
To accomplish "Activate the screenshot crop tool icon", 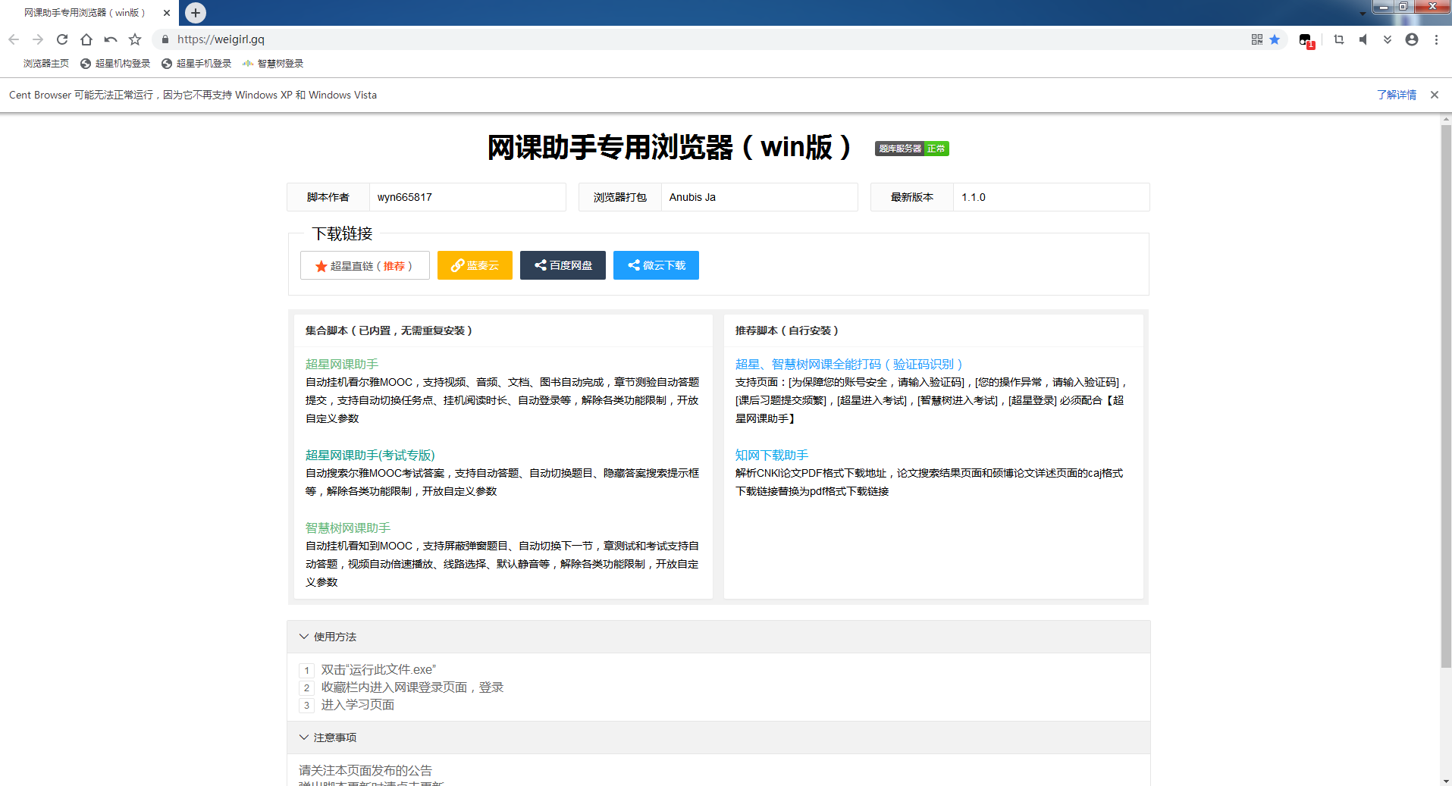I will pos(1339,39).
